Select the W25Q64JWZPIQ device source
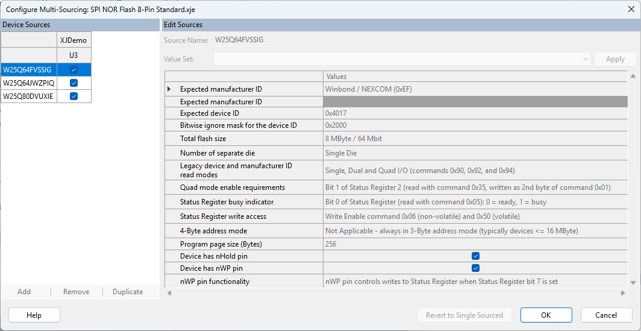Viewport: 641px width, 331px height. click(29, 83)
